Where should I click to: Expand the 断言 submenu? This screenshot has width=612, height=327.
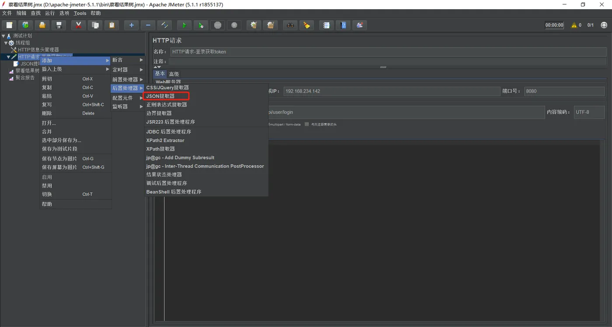(128, 60)
